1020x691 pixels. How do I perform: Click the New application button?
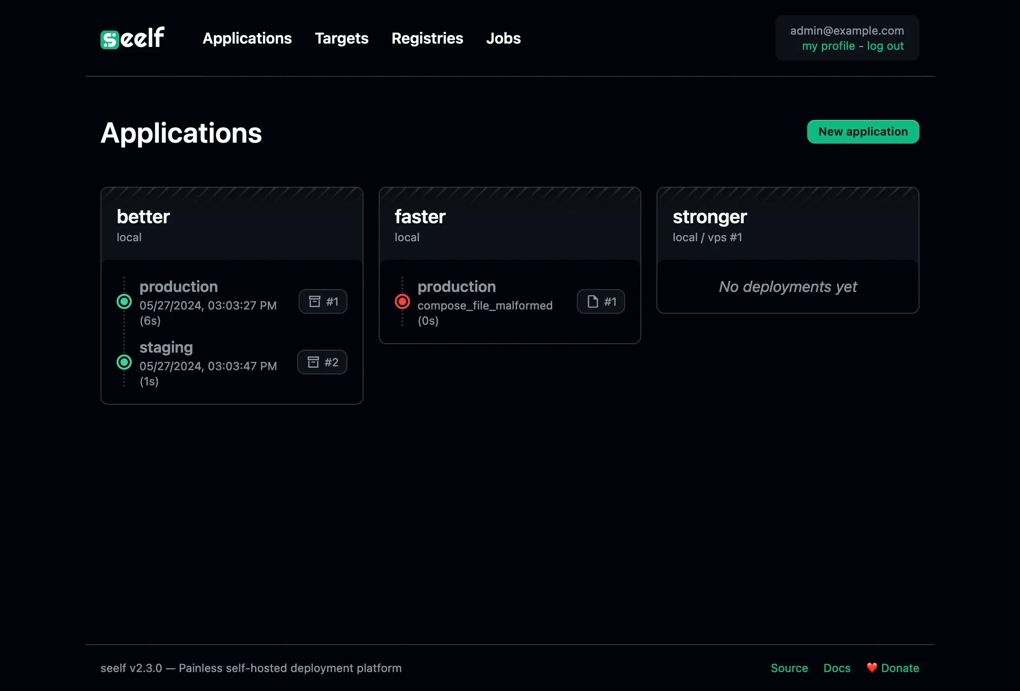(863, 131)
